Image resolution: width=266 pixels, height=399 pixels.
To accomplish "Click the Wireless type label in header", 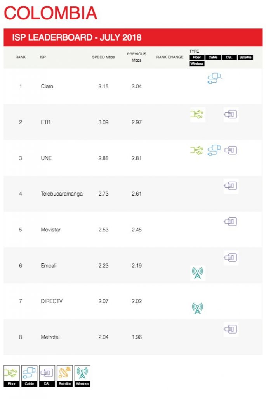I will pyautogui.click(x=197, y=64).
